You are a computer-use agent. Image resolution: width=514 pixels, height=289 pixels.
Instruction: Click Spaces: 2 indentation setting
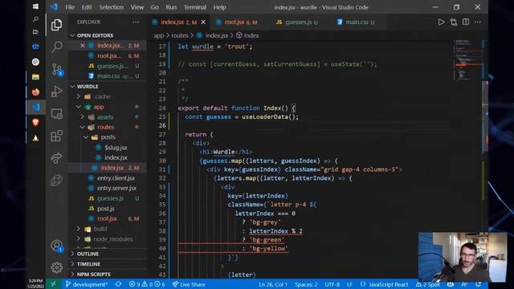coord(306,284)
